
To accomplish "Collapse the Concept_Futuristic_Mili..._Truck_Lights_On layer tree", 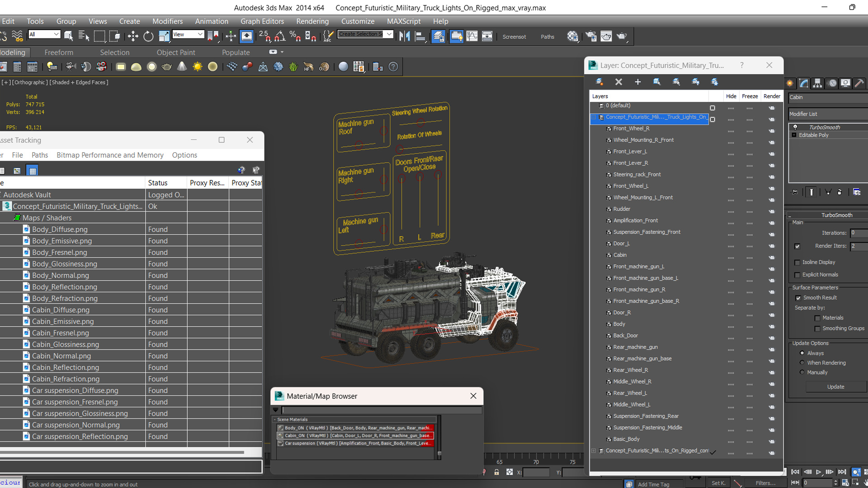I will click(x=594, y=117).
